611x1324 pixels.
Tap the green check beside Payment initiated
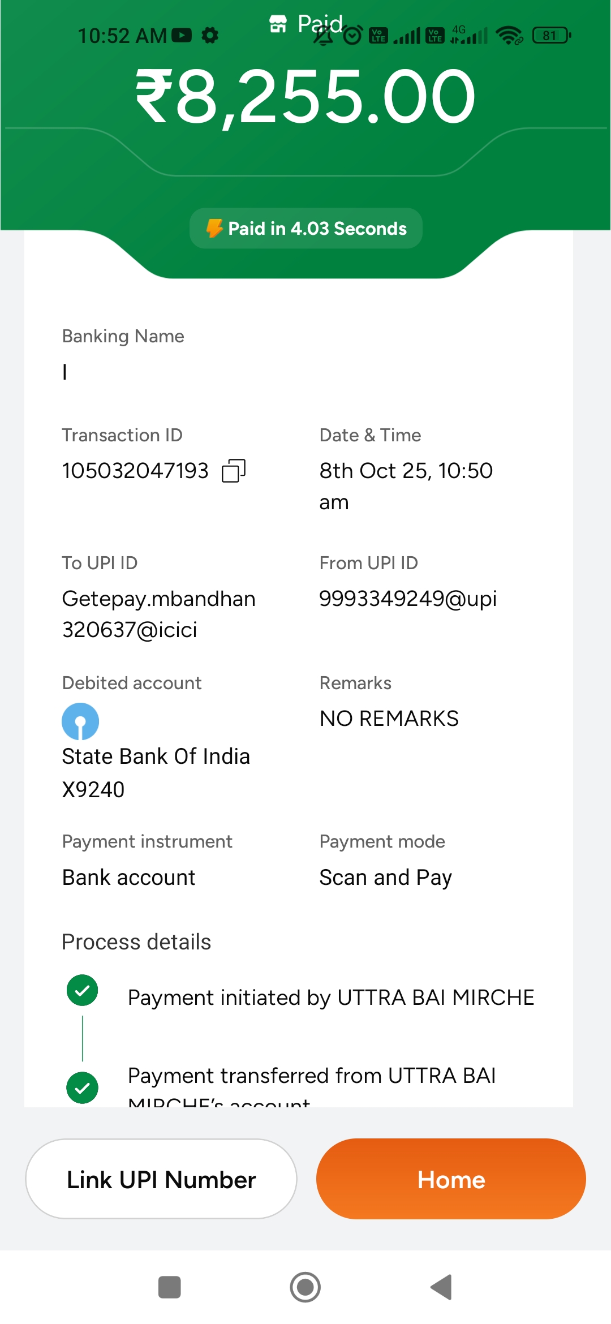tap(83, 990)
